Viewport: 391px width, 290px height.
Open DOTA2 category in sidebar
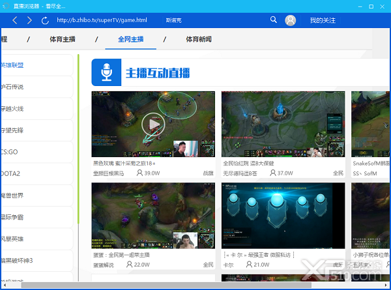[37, 174]
